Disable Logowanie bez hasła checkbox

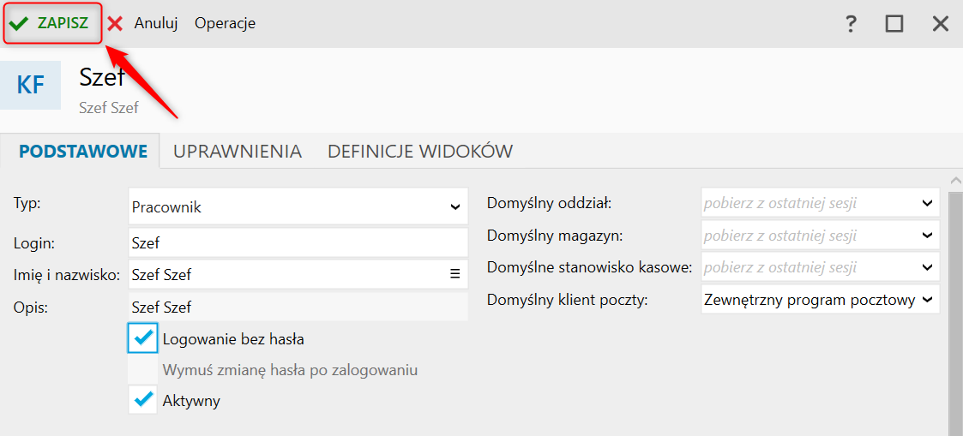click(143, 337)
